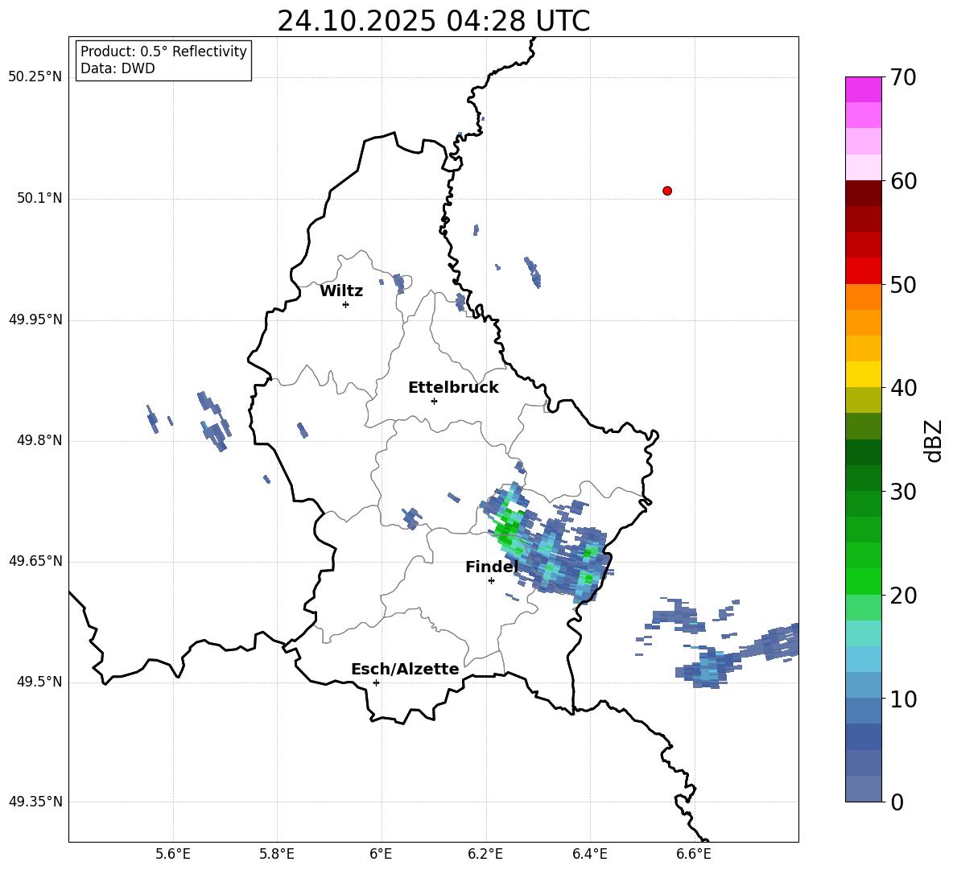Click the 60 label on colorbar
Screen dimensions: 953x870
tap(902, 181)
